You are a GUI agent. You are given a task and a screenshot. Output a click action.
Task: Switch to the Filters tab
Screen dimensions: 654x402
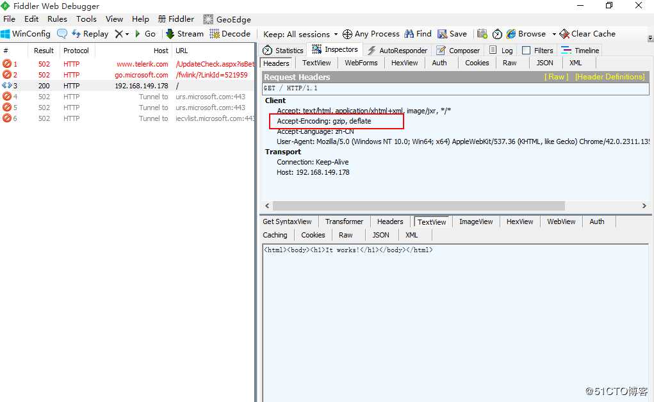[x=537, y=51]
